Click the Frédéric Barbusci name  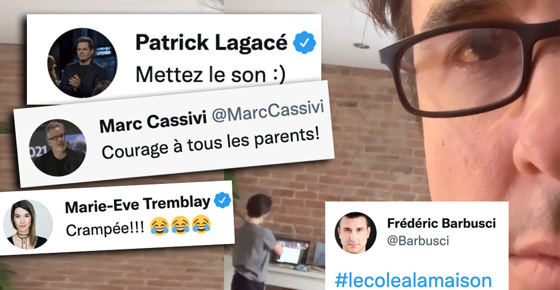pos(442,223)
